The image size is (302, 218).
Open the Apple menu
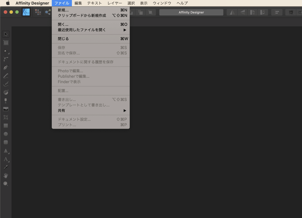[x=8, y=3]
